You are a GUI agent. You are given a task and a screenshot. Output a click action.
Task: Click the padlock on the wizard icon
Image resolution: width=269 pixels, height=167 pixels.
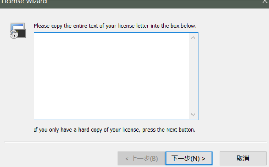(x=14, y=35)
